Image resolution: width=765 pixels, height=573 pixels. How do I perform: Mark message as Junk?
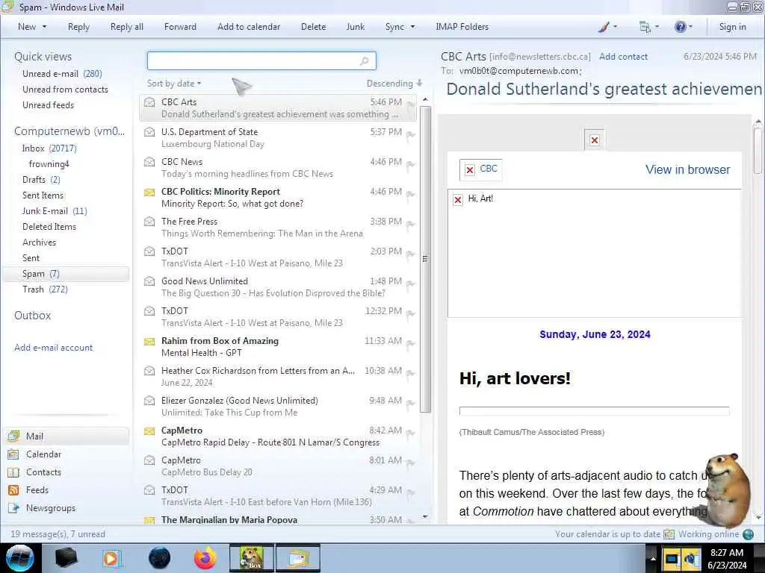[355, 27]
